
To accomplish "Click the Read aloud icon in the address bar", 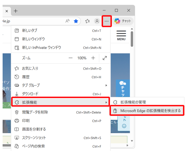I will point(67,21).
